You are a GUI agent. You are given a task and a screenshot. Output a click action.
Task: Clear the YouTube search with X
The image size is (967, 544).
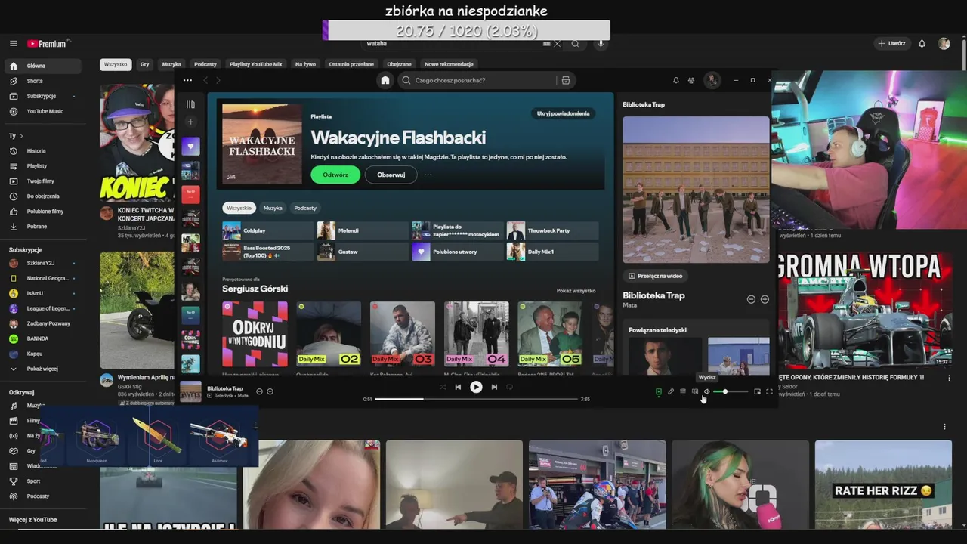pos(558,44)
